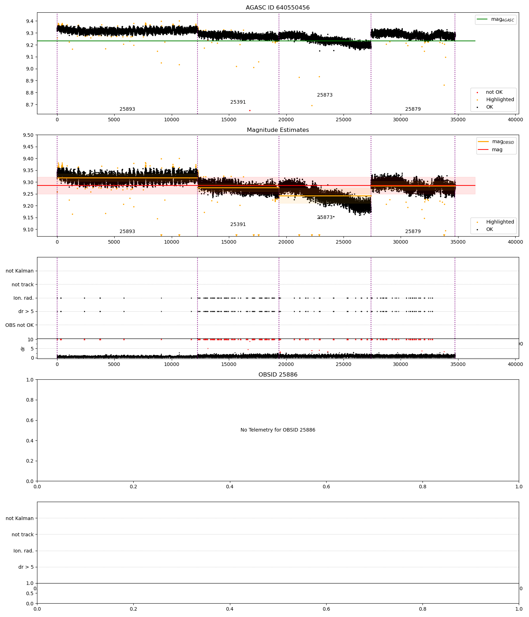This screenshot has width=529, height=617.
Task: Click the 'Magnitude Estimates' plot title
Action: tap(278, 130)
